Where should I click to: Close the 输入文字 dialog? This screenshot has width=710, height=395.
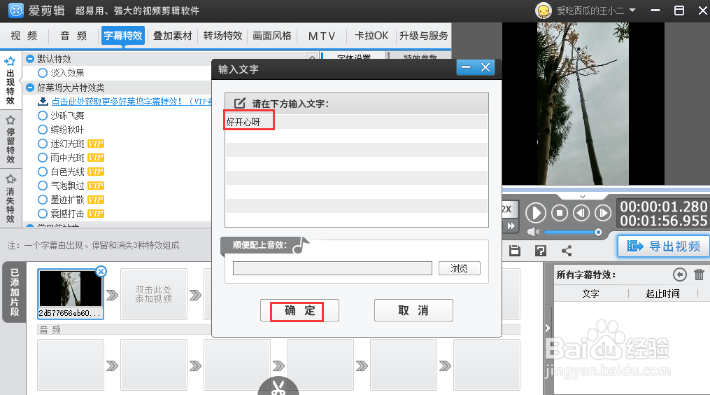click(x=485, y=67)
